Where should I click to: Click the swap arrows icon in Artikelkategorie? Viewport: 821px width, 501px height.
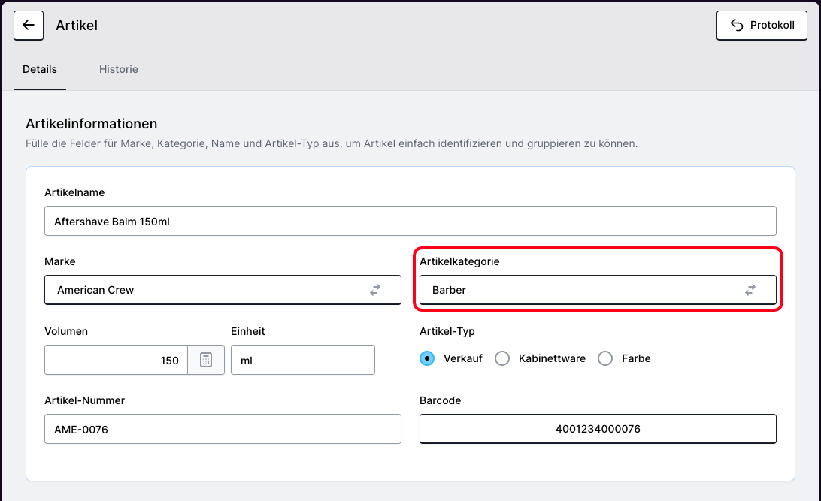coord(750,290)
